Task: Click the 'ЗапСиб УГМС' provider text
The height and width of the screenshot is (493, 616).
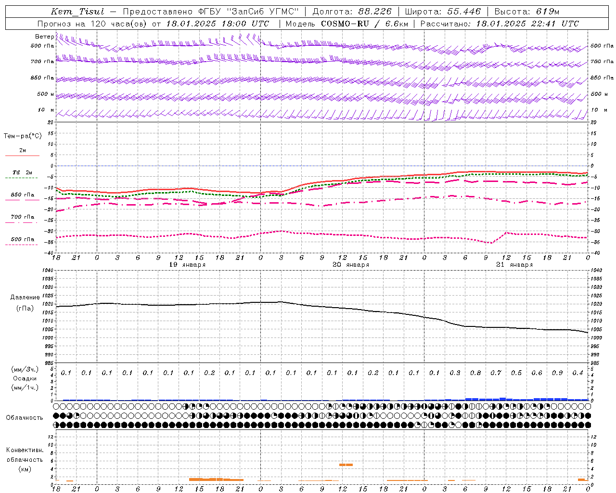Action: [x=263, y=12]
